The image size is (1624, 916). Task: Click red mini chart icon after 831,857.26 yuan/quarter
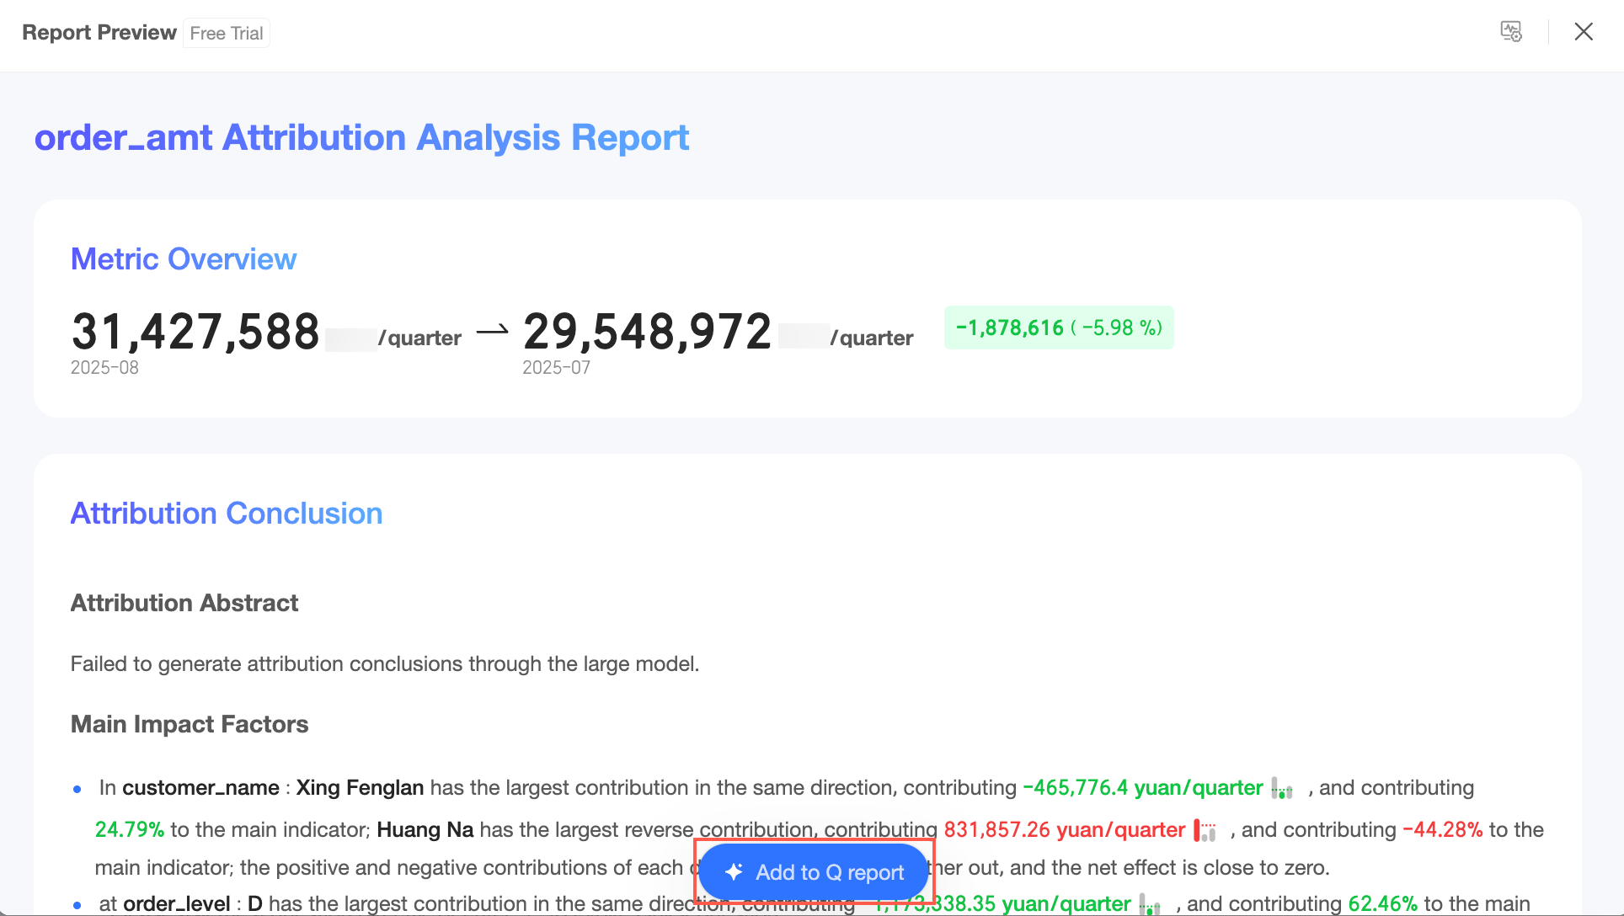tap(1205, 831)
